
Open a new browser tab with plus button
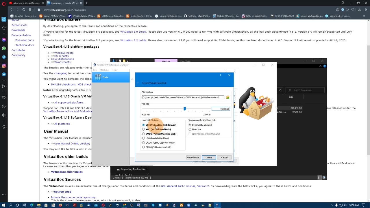[86, 3]
